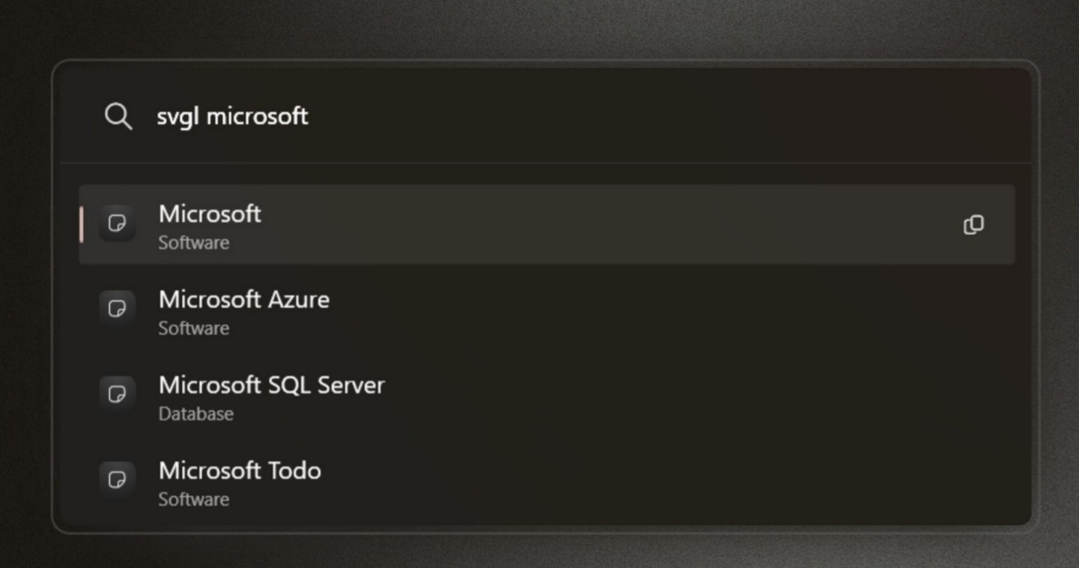Click empty space in the highlighted Microsoft row
The image size is (1079, 568).
(x=599, y=225)
